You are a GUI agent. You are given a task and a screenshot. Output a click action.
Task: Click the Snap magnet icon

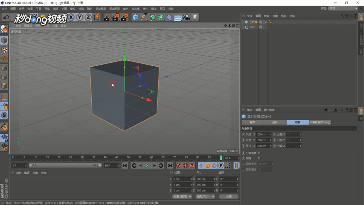[4, 127]
